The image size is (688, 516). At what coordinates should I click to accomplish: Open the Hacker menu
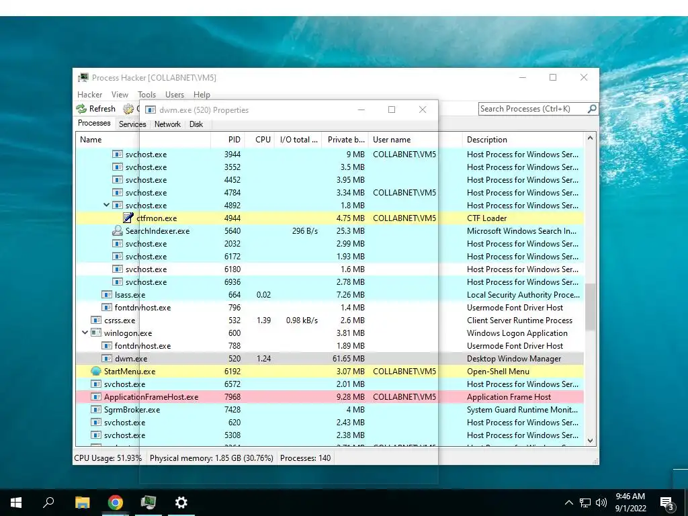point(89,94)
